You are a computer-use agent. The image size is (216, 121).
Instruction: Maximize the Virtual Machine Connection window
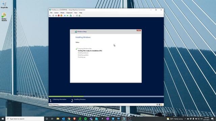click(156, 10)
